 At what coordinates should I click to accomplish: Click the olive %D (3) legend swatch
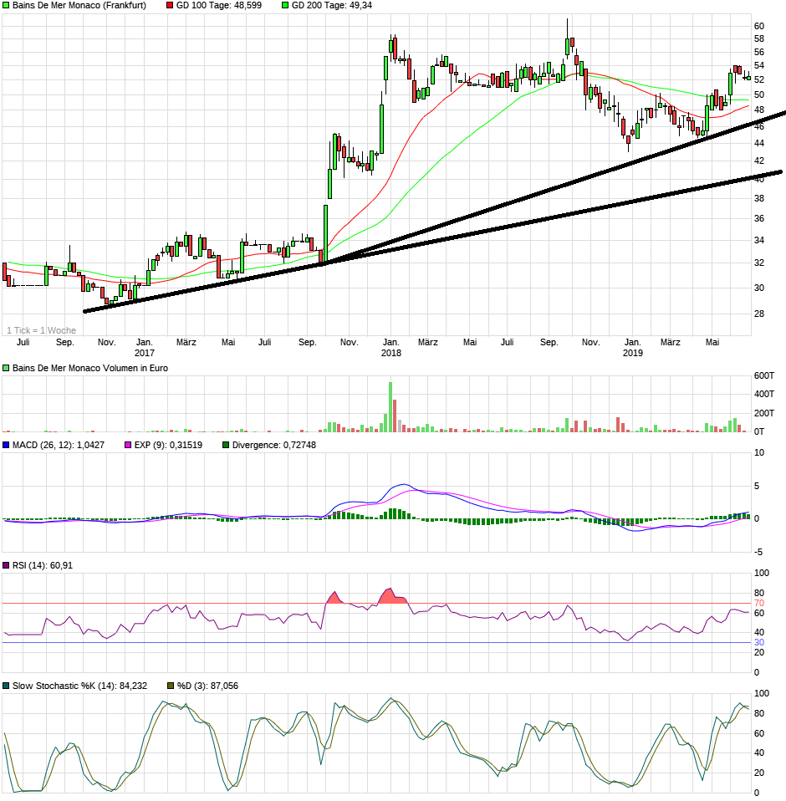coord(171,686)
